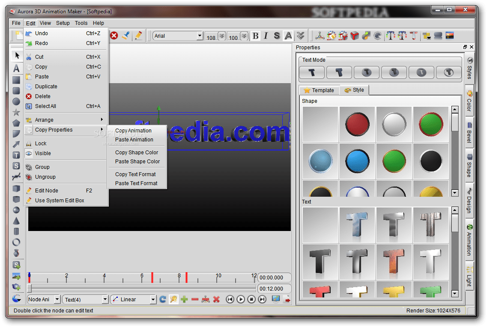The height and width of the screenshot is (327, 487).
Task: Click the stop animation button
Action: [x=251, y=299]
